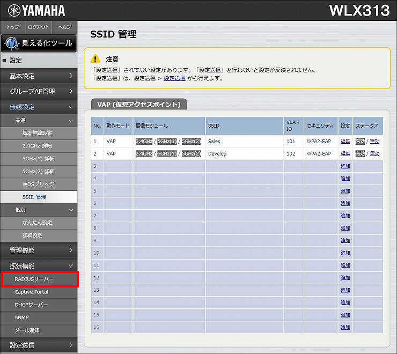Image resolution: width=397 pixels, height=354 pixels.
Task: Open かんたん設定 page
Action: coord(39,223)
